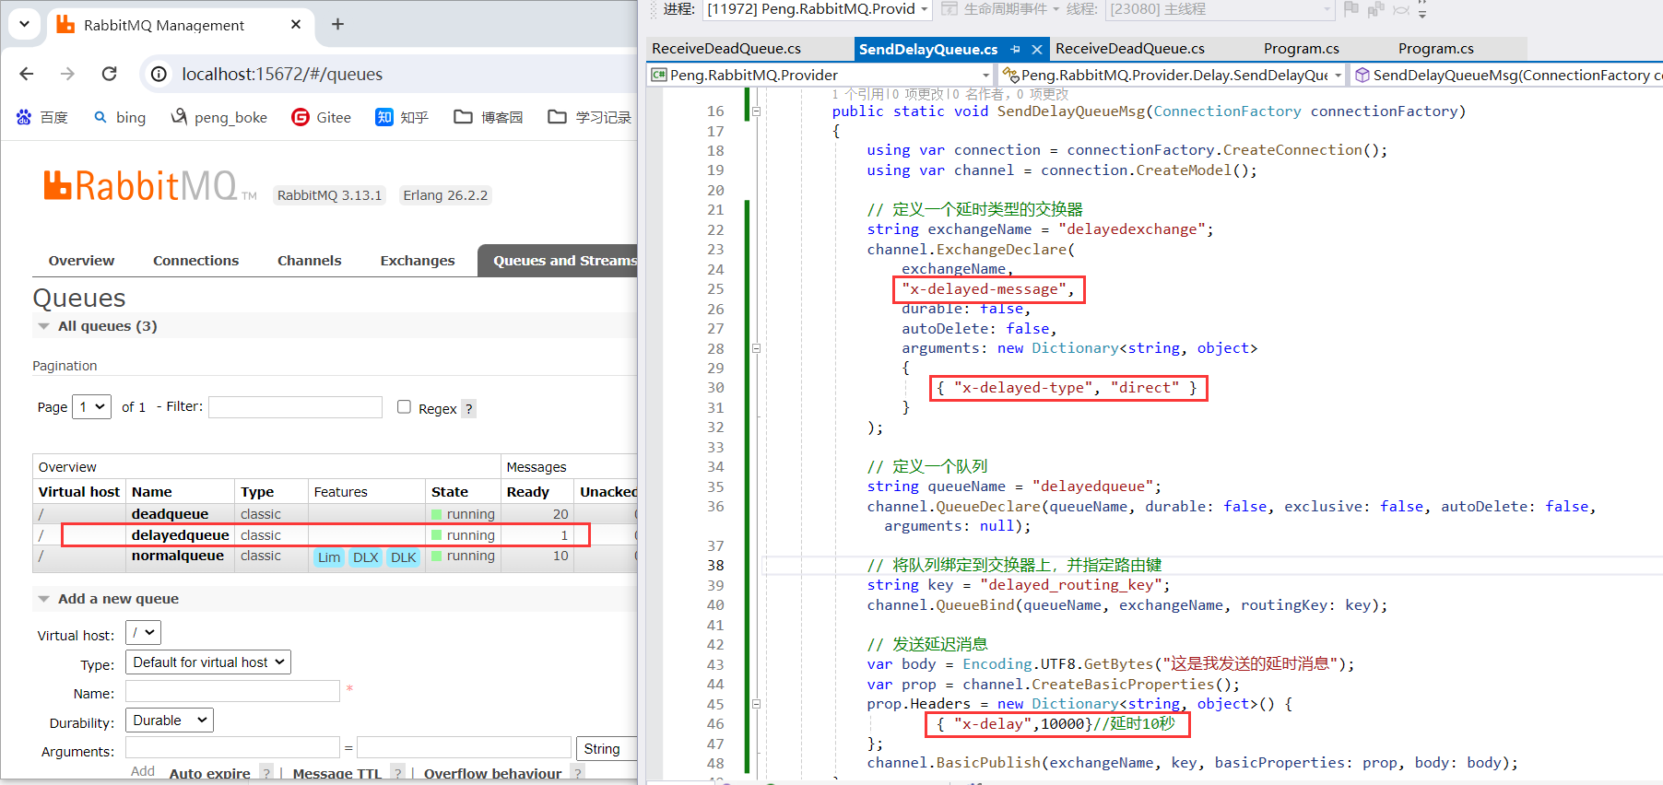Open the Virtual host dropdown
The width and height of the screenshot is (1663, 785).
[x=143, y=633]
